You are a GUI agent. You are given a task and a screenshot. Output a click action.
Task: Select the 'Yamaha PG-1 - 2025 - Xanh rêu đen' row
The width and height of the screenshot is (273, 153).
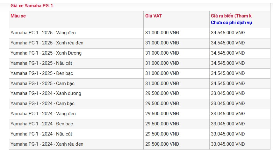(x=47, y=43)
